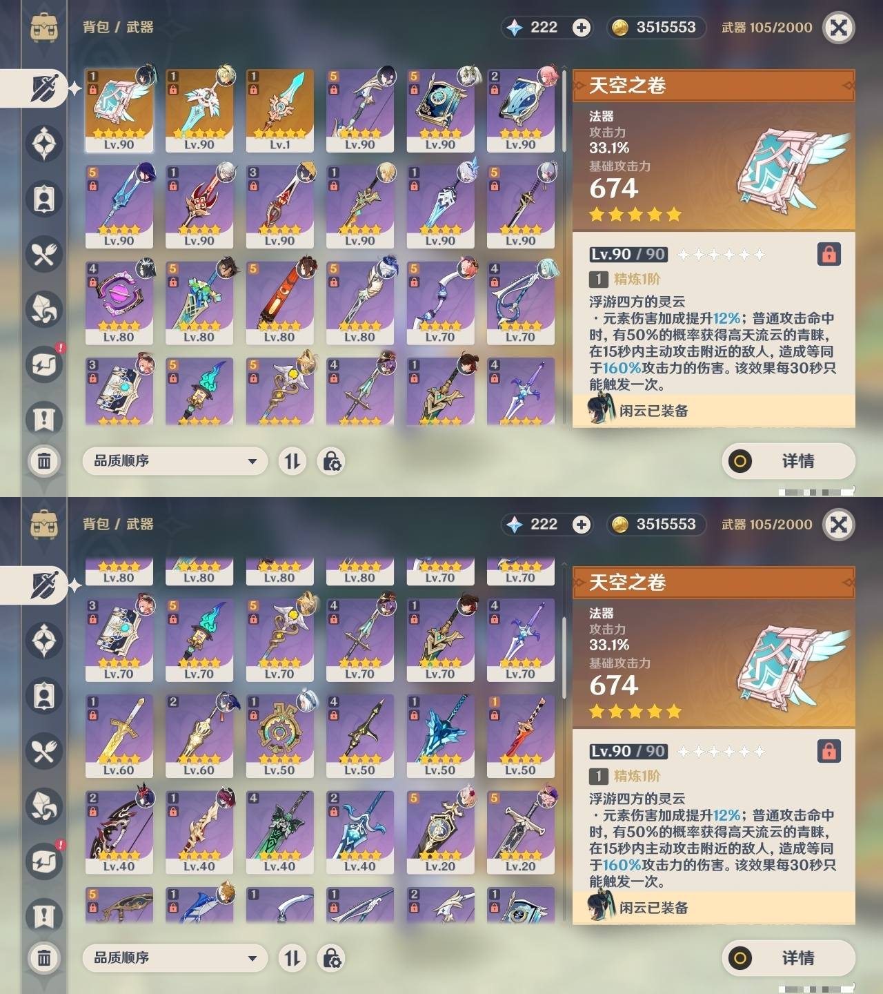Open the Quest items tab in top sidebar
Viewport: 883px width, 994px height.
click(x=44, y=419)
